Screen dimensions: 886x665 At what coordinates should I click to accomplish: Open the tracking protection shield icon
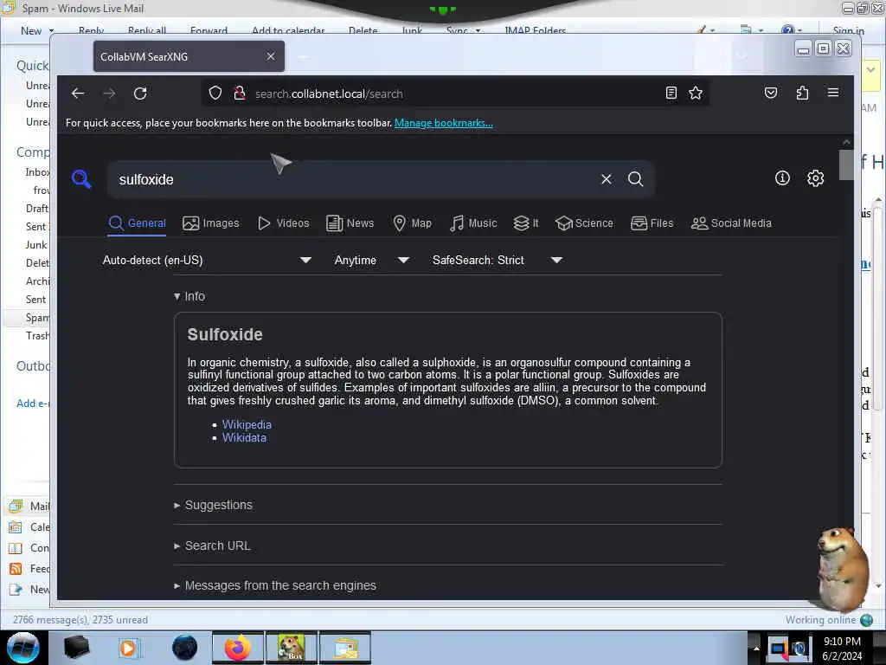point(215,93)
